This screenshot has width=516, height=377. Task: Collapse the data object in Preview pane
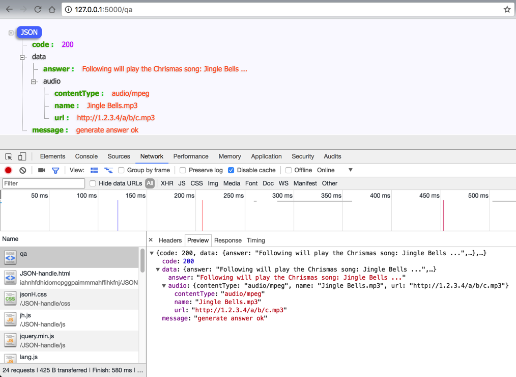158,270
